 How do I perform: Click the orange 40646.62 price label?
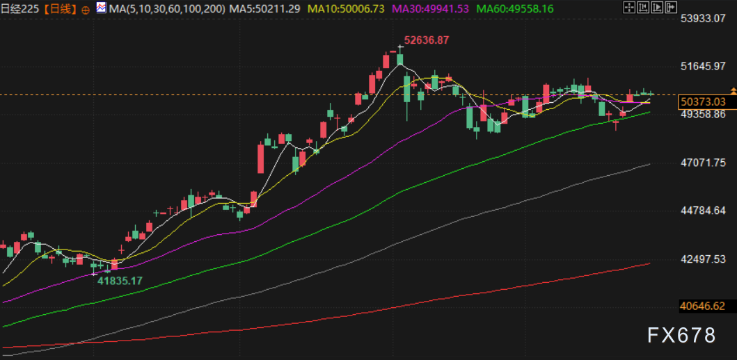tap(702, 306)
